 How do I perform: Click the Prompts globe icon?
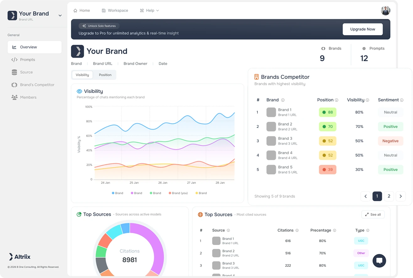pyautogui.click(x=364, y=48)
